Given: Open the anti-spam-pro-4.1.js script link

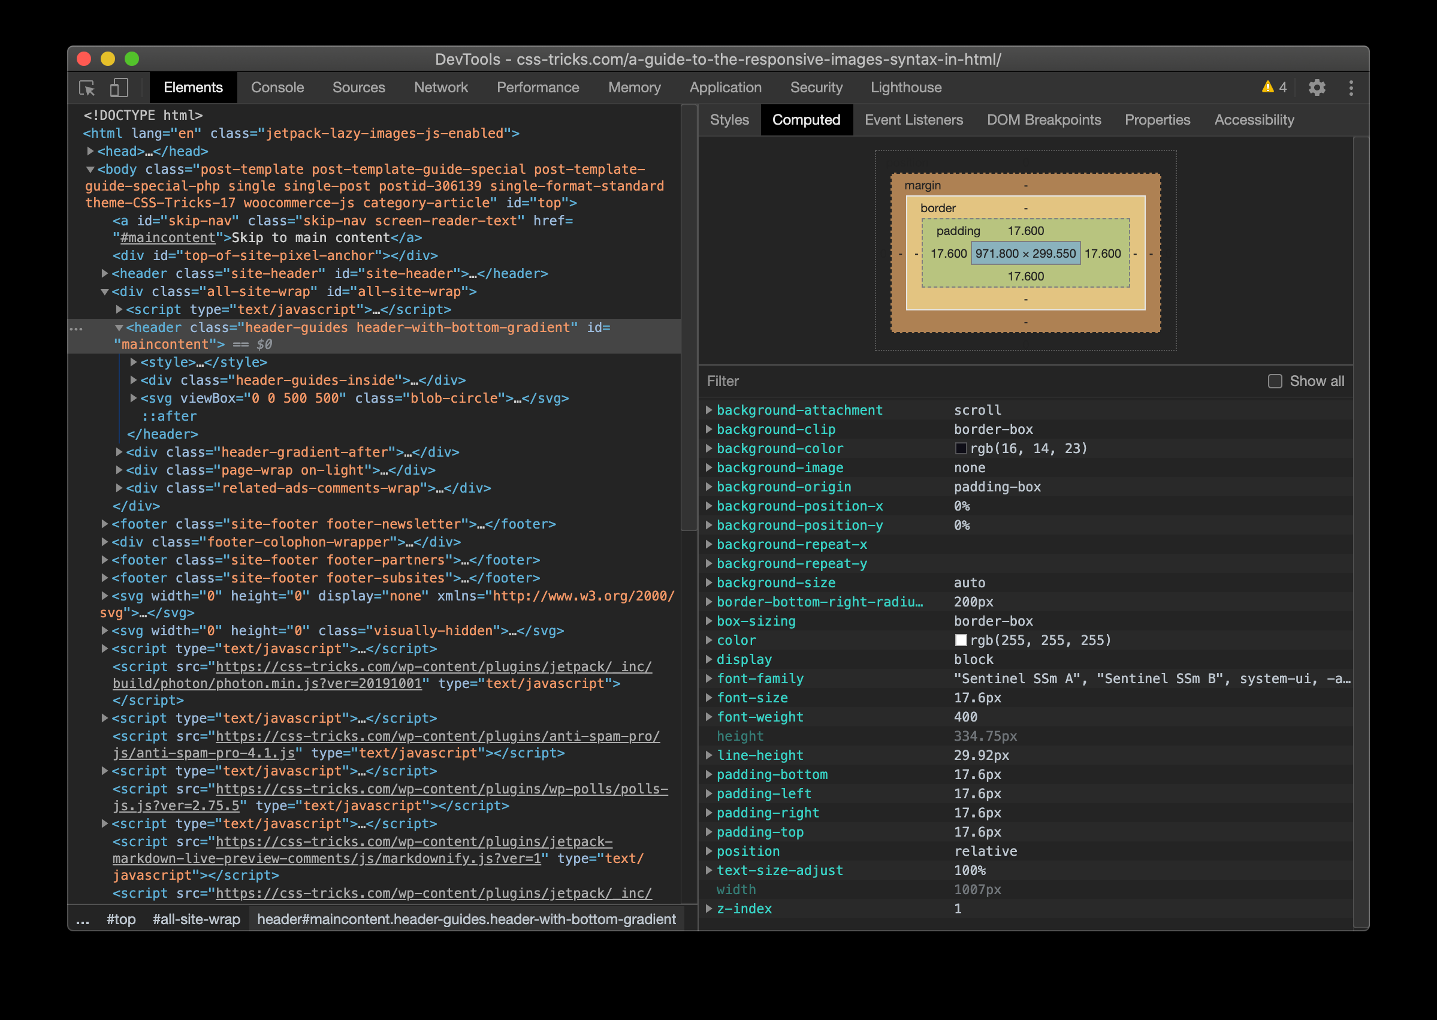Looking at the screenshot, I should pyautogui.click(x=387, y=745).
